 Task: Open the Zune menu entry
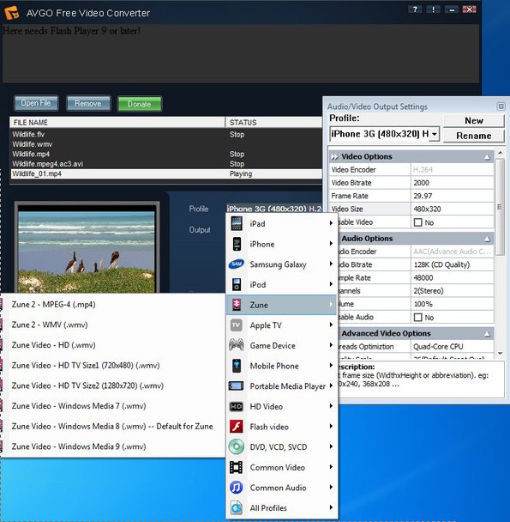click(x=282, y=305)
